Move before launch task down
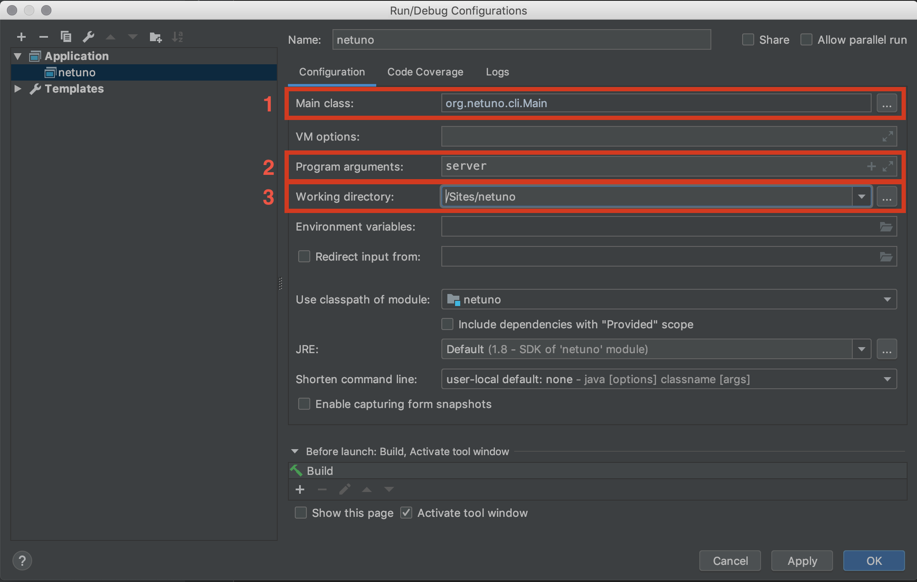 pyautogui.click(x=389, y=489)
